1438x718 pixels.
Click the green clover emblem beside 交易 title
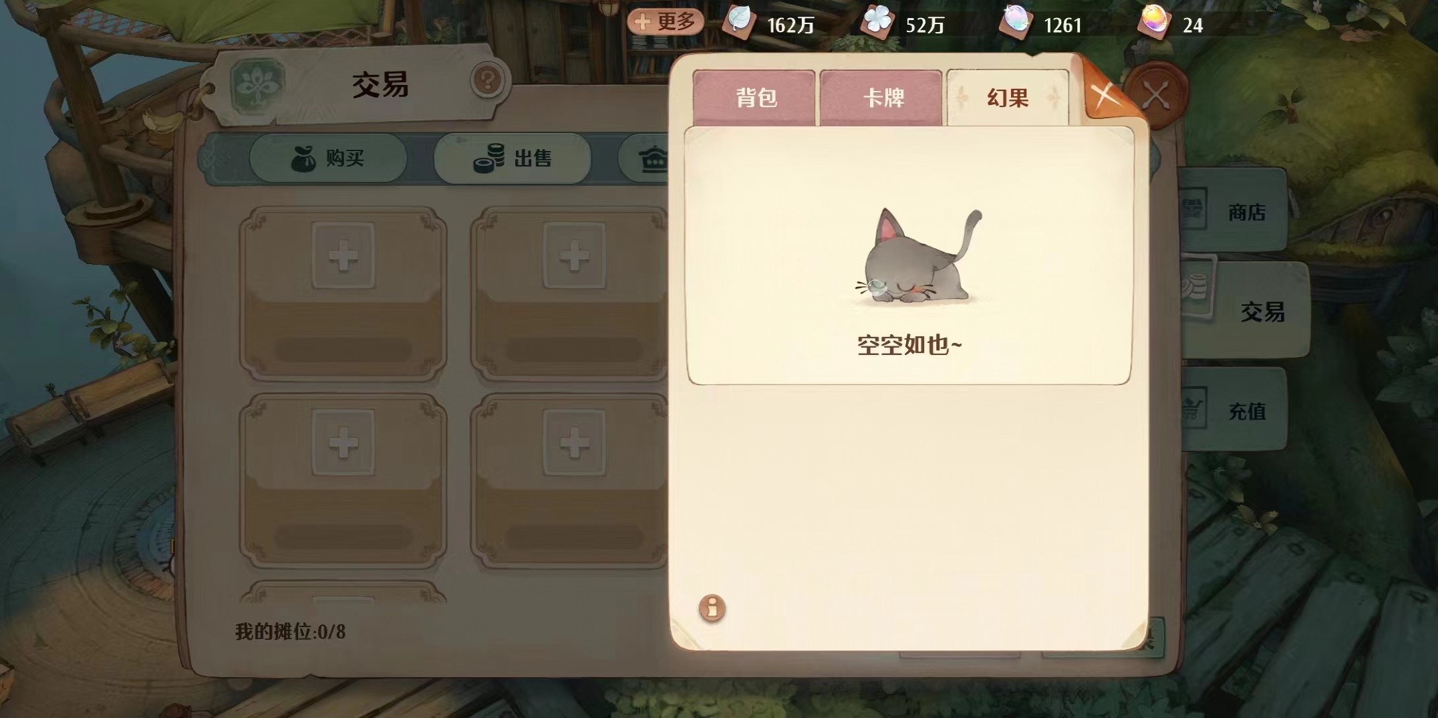tap(258, 86)
